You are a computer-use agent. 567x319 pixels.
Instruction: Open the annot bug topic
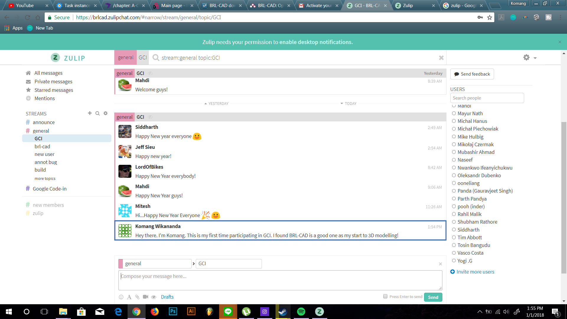point(46,162)
